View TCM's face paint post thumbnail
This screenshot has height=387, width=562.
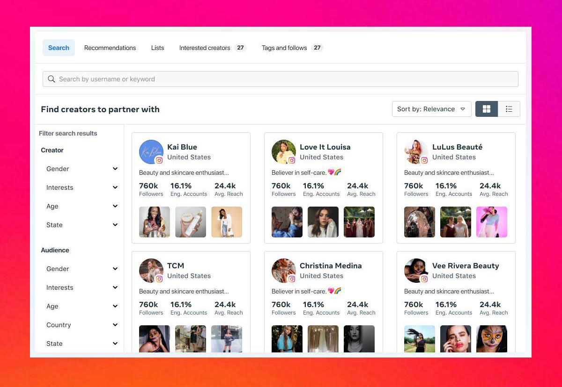tap(155, 339)
